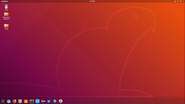Viewport: 185px width, 104px height.
Task: Select the Temp folder on desktop
Action: 6,27
